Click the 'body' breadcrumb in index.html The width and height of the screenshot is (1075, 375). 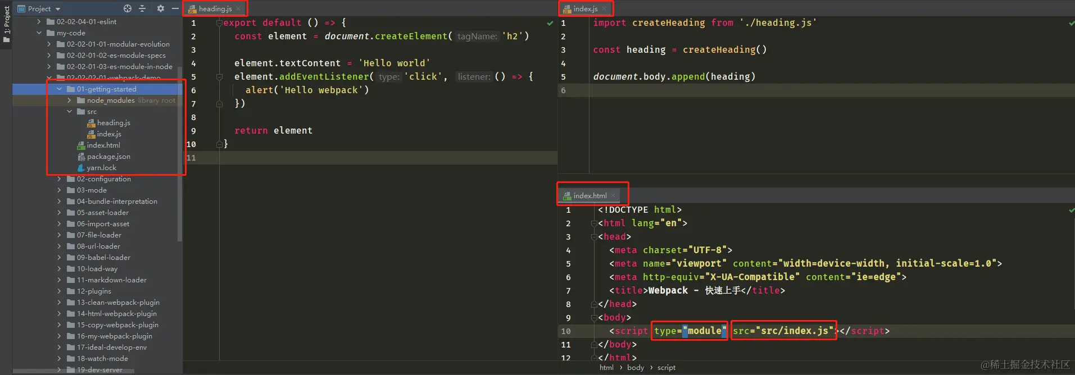click(x=636, y=368)
